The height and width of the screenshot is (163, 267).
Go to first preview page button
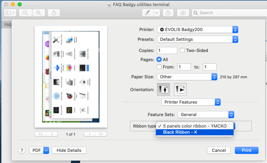(40, 134)
